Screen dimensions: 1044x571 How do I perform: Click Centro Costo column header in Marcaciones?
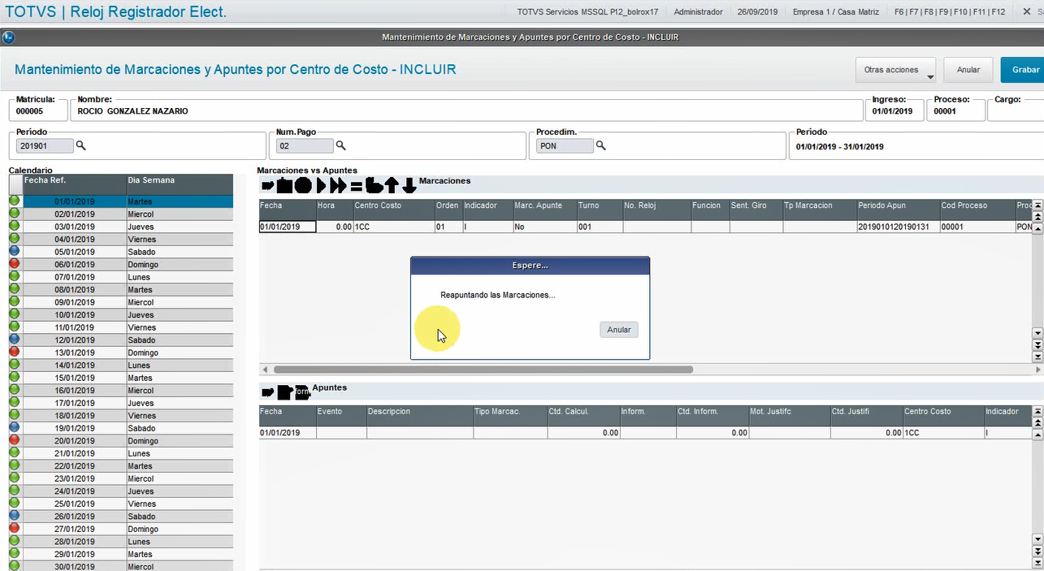coord(393,210)
